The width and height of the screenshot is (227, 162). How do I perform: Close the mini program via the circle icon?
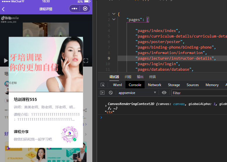[x=85, y=9]
